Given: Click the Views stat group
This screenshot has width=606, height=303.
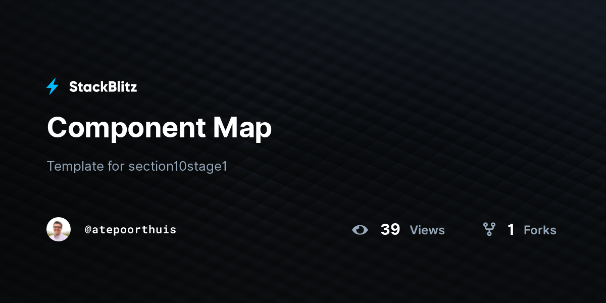Looking at the screenshot, I should point(399,230).
